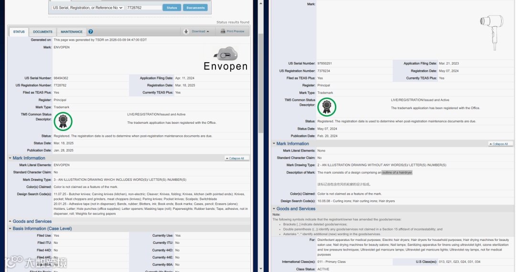Click the Print Preview printer icon
The image size is (516, 272).
click(223, 31)
